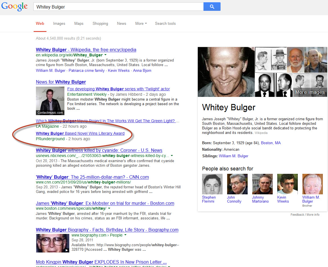Click the fedora hat mugshot thumbnail
The width and height of the screenshot is (328, 267).
279,60
